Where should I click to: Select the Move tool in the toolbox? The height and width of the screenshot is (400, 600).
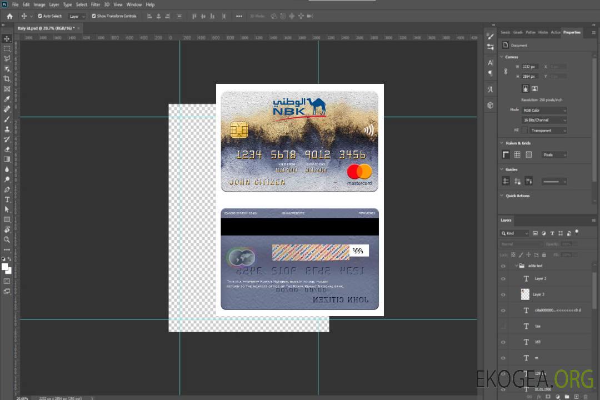(x=7, y=39)
